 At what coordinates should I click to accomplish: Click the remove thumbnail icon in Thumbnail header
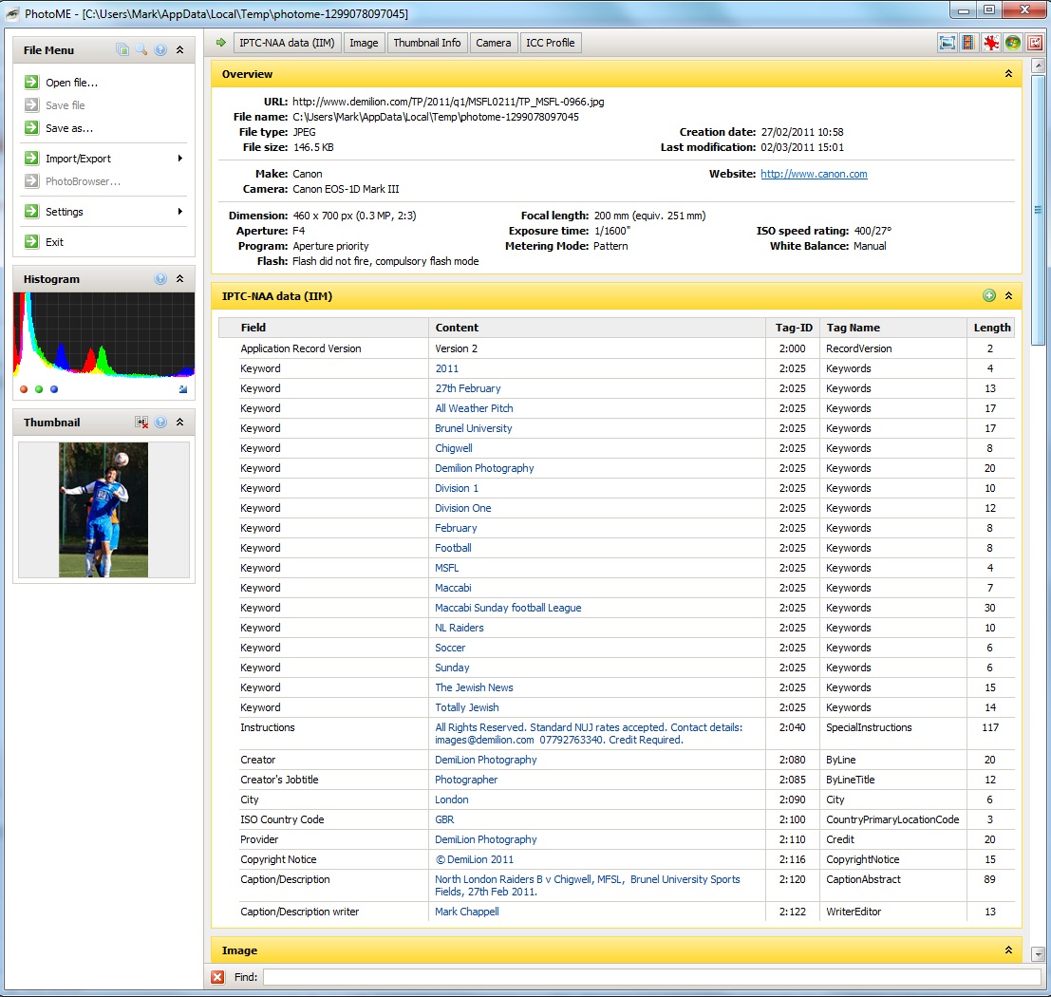coord(141,423)
